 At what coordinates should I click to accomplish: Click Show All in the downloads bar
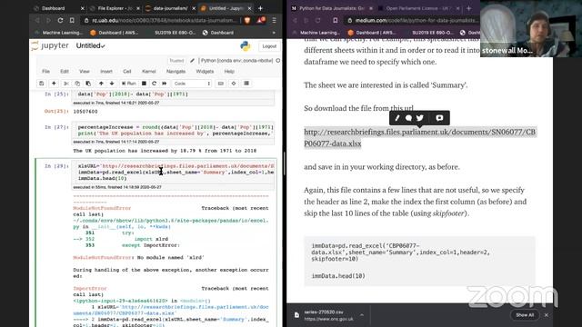click(525, 315)
